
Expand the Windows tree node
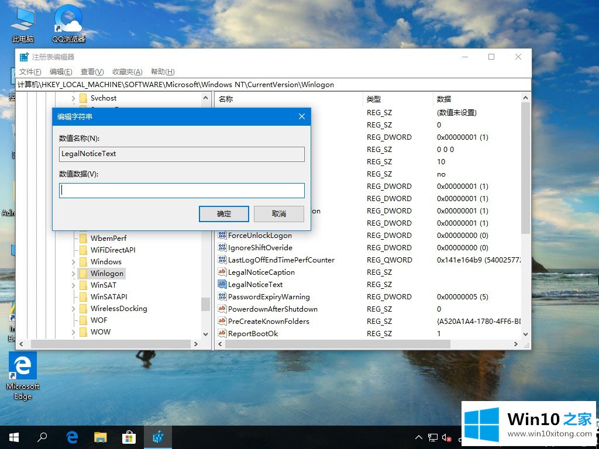(x=73, y=262)
